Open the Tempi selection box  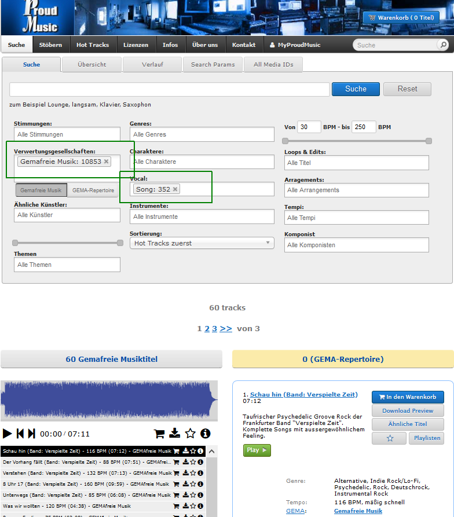(356, 218)
